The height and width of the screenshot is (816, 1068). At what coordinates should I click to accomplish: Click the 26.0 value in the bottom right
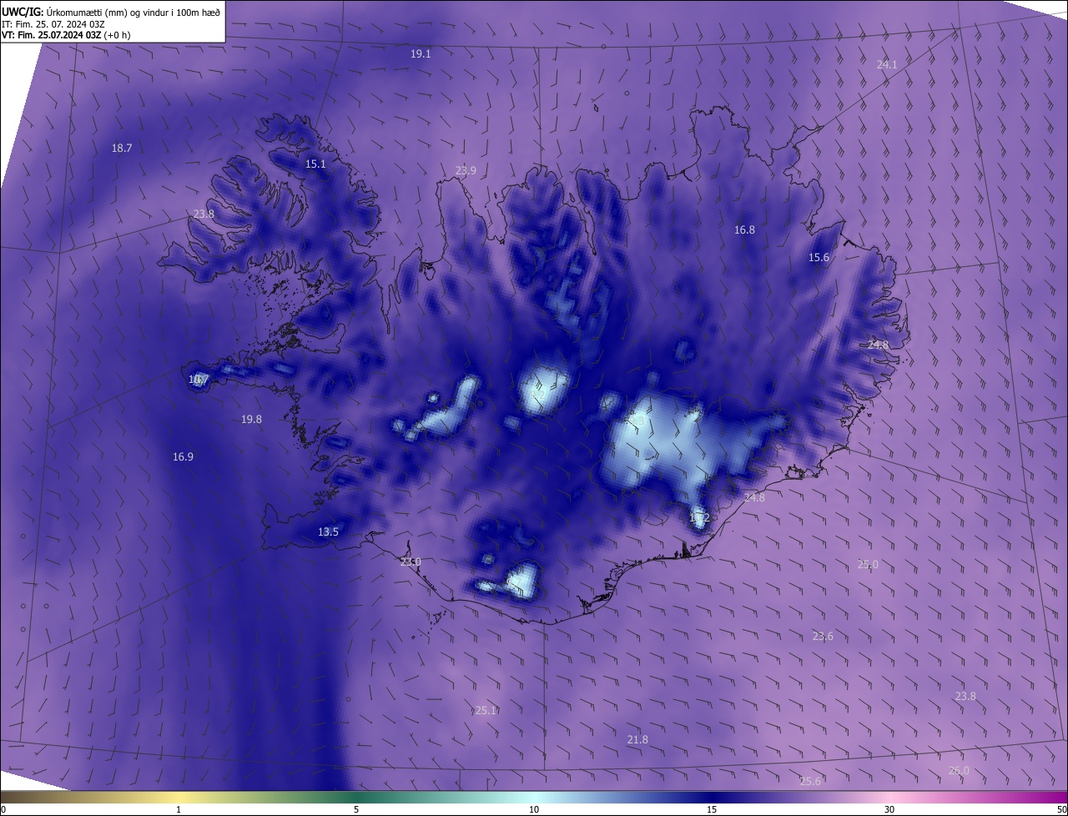click(959, 771)
